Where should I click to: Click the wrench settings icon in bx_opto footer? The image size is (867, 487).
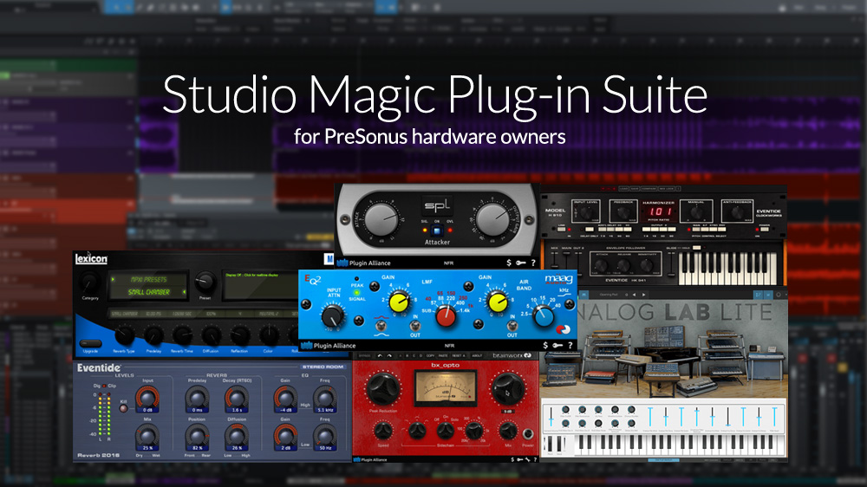coord(527,459)
